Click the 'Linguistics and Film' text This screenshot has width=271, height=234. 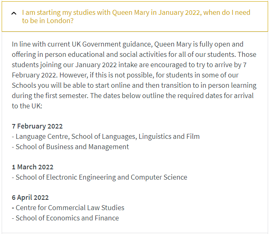point(169,136)
